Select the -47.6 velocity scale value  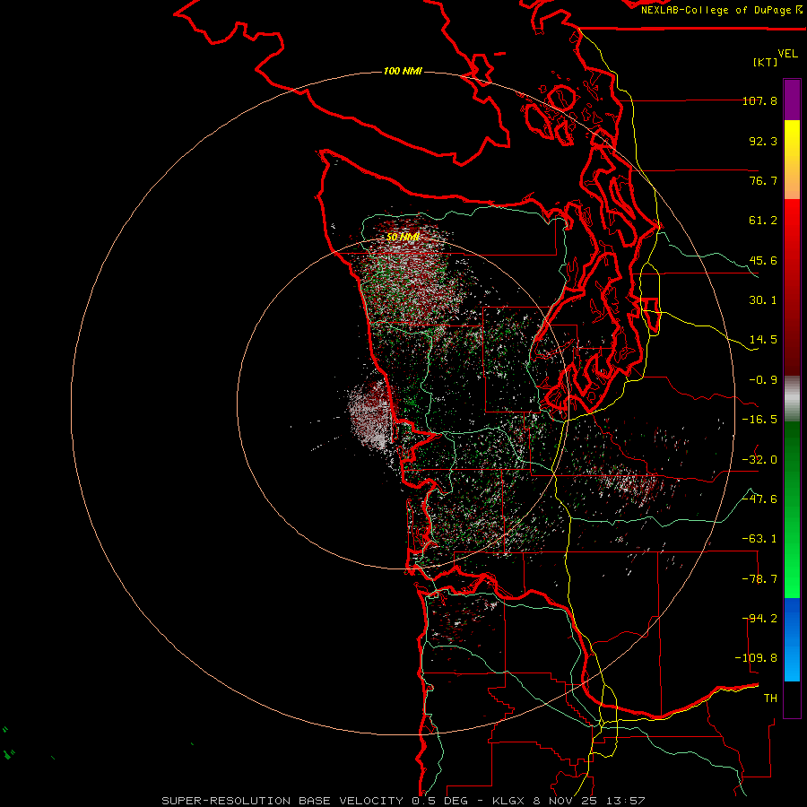point(759,499)
